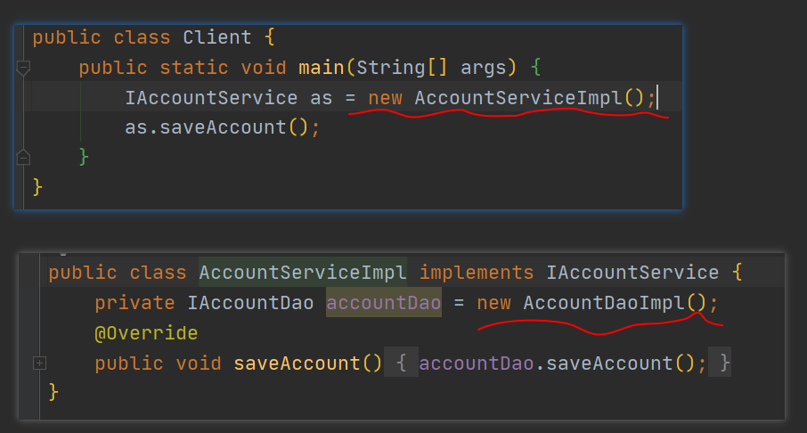Viewport: 807px width, 433px height.
Task: Click AccountDaoImpl() constructor call
Action: click(615, 303)
